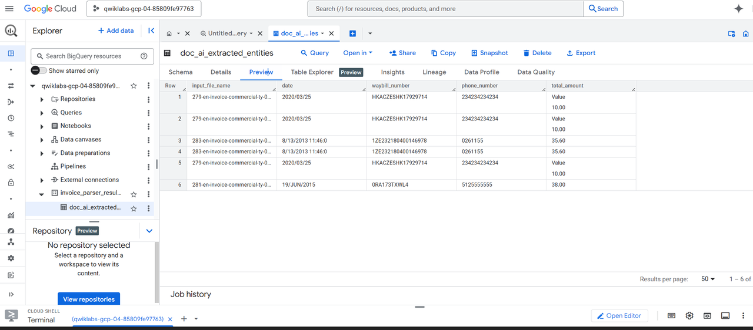The width and height of the screenshot is (753, 330).
Task: Click the Delete table button
Action: pos(537,53)
